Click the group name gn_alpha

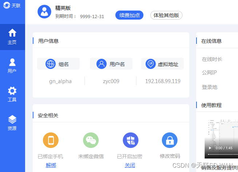coord(60,81)
